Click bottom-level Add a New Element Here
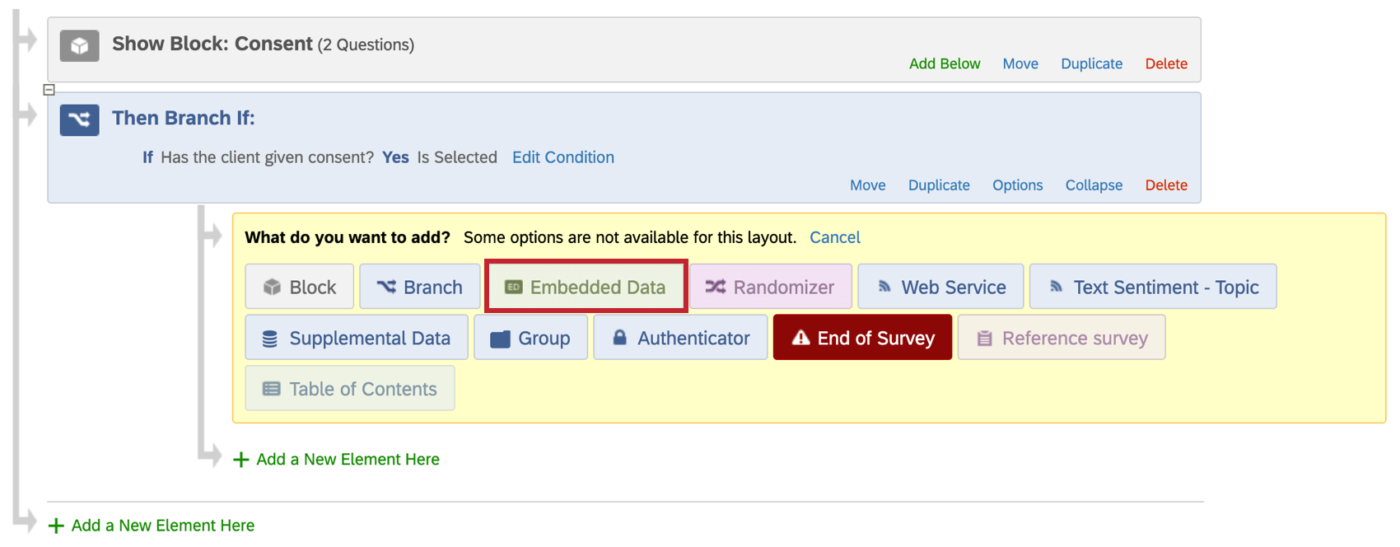 162,526
